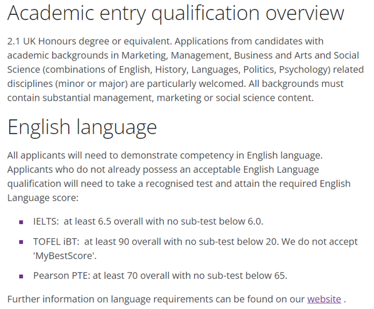Screen dimensions: 374x309
Task: Click the Academic entry qualification overview heading
Action: [176, 13]
